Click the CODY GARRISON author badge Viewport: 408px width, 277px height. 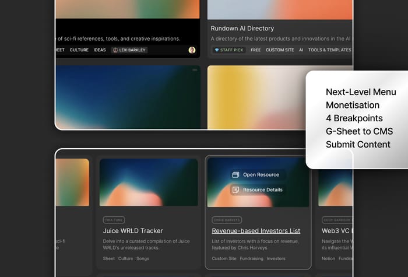[337, 220]
